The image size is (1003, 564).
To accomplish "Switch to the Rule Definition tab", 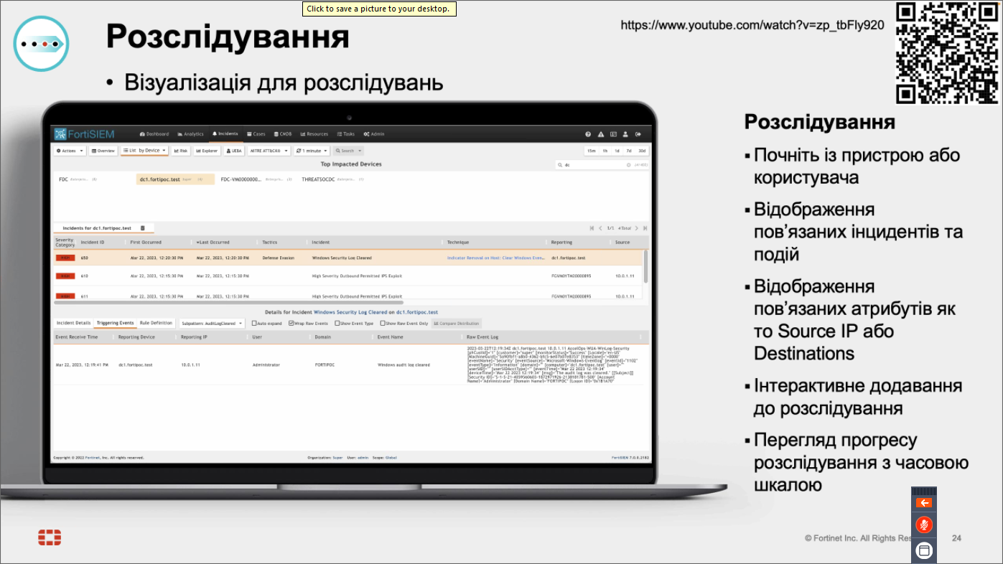I will 156,323.
